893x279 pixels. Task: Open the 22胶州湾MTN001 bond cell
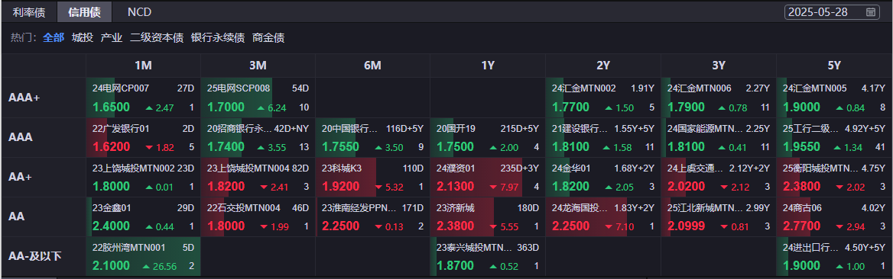[143, 257]
